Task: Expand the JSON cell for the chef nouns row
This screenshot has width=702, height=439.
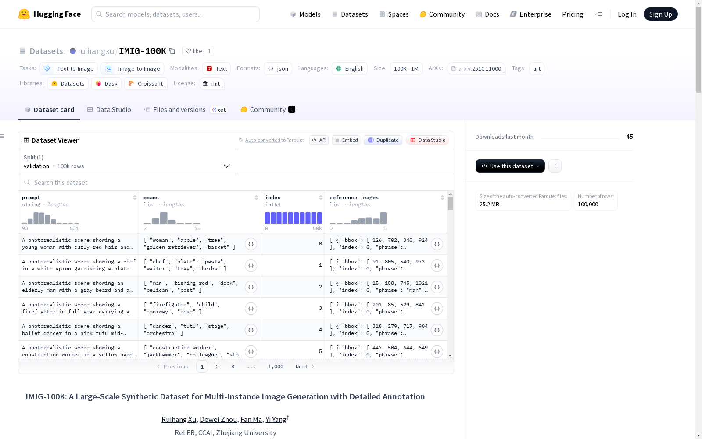Action: pos(251,266)
